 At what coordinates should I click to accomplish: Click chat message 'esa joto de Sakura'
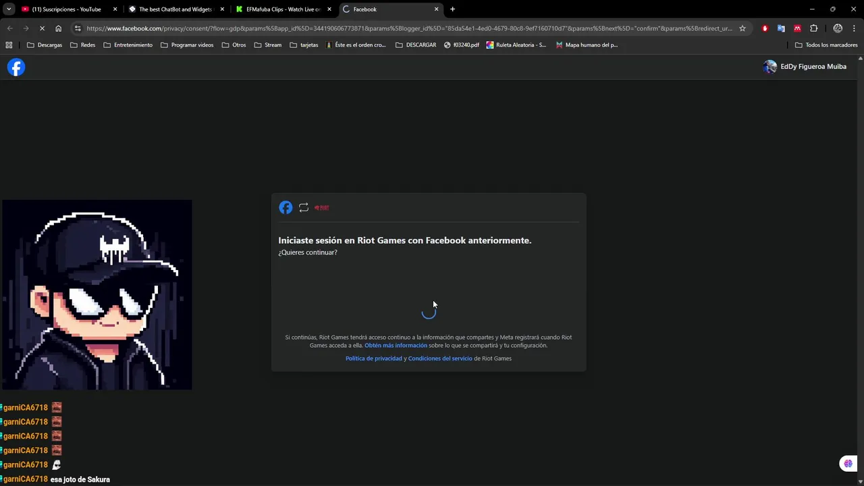tap(80, 479)
